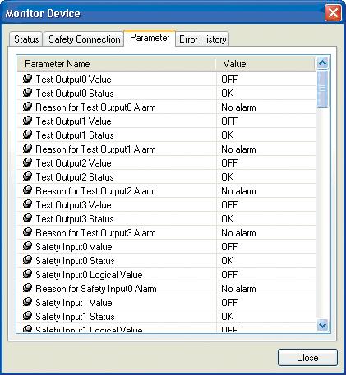
Task: Select the Test Output2 Value row
Action: point(167,163)
